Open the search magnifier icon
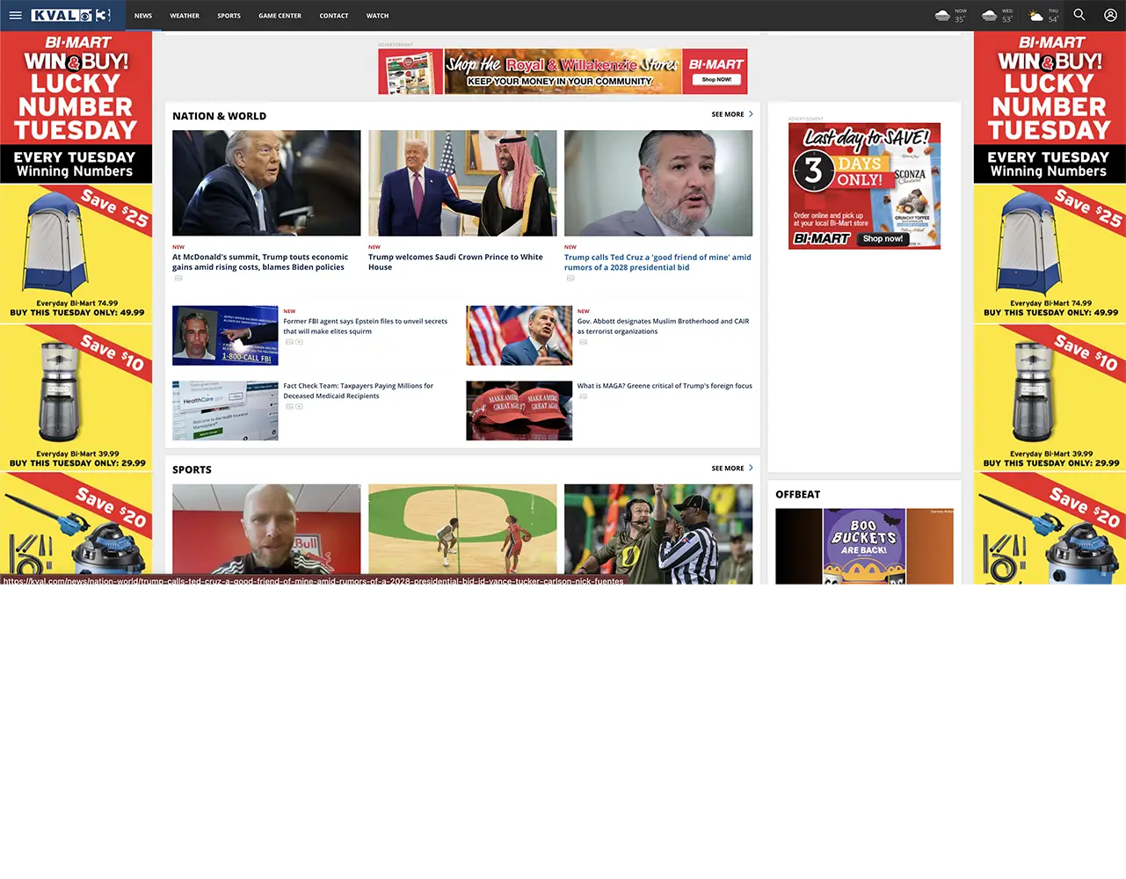 (1079, 15)
